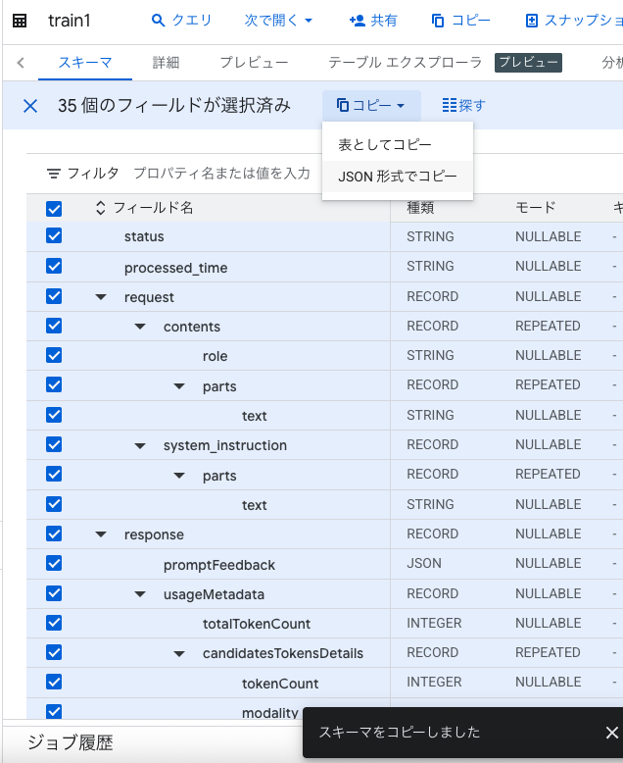This screenshot has width=623, height=763.
Task: Collapse the usageMetadata record
Action: 140,594
